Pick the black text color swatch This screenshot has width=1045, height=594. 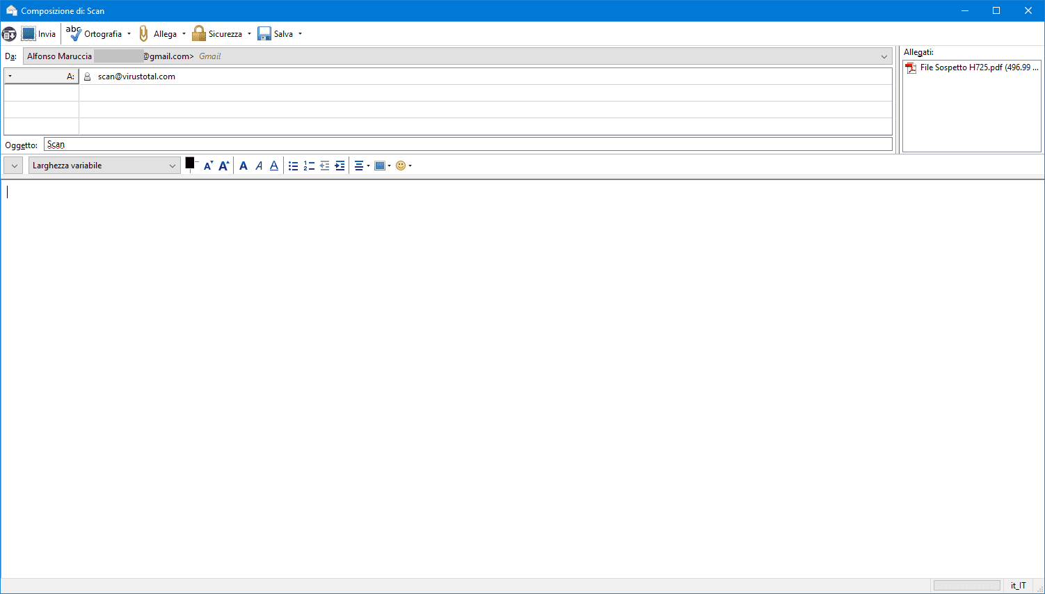tap(190, 163)
